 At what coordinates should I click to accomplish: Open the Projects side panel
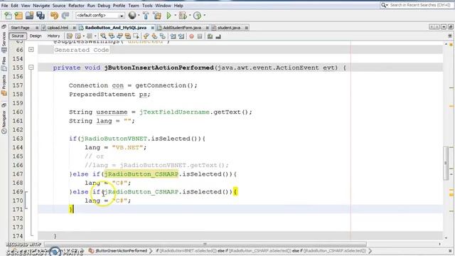pos(4,85)
